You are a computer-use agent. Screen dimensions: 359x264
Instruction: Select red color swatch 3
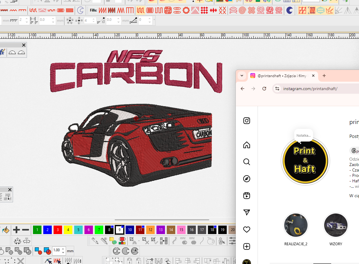click(x=58, y=230)
